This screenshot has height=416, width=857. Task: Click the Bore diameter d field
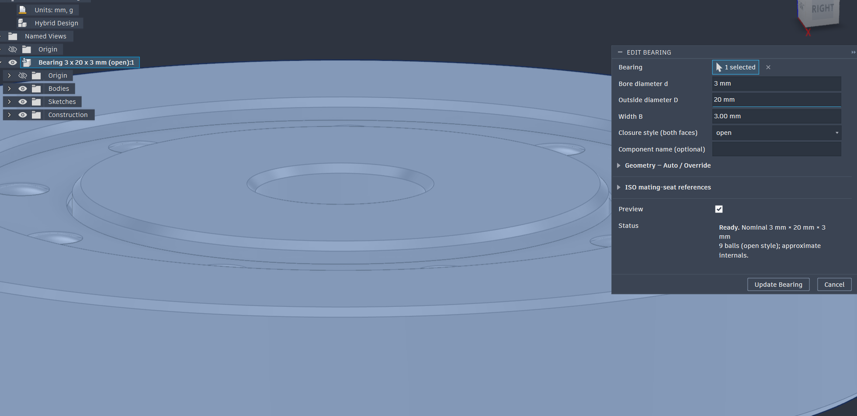[x=777, y=83]
